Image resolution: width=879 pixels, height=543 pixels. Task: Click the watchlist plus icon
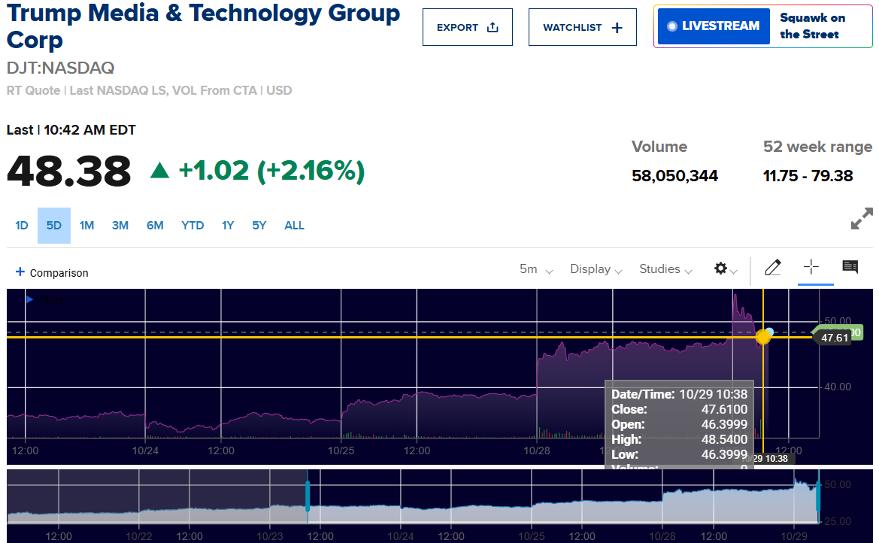617,28
